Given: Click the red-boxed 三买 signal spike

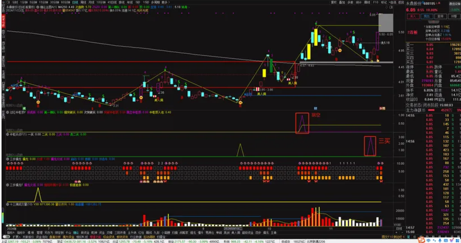Looking at the screenshot, I should point(370,146).
